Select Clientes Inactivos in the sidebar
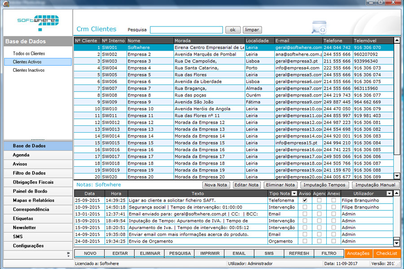This screenshot has height=269, width=404. 30,69
